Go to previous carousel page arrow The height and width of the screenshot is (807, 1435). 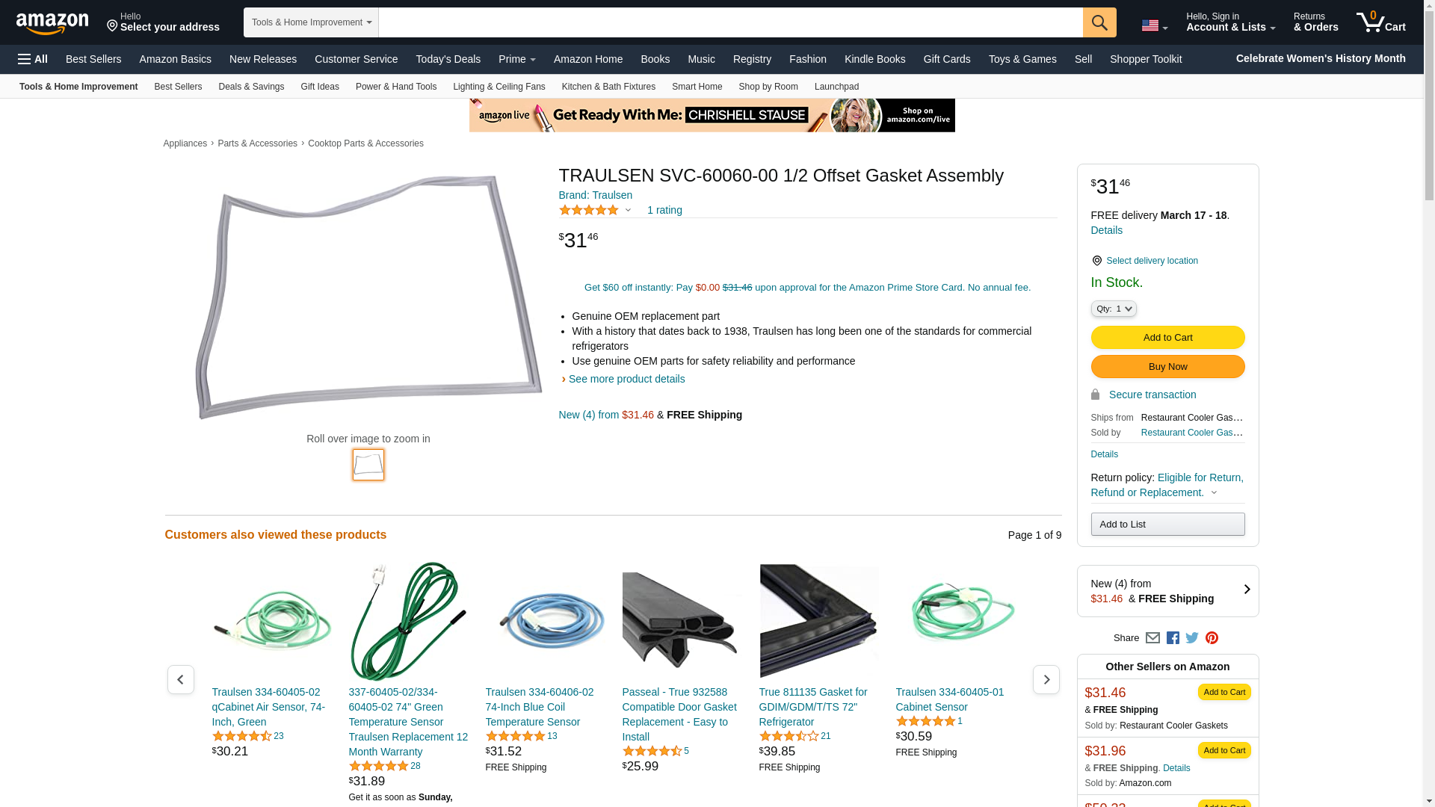[180, 679]
